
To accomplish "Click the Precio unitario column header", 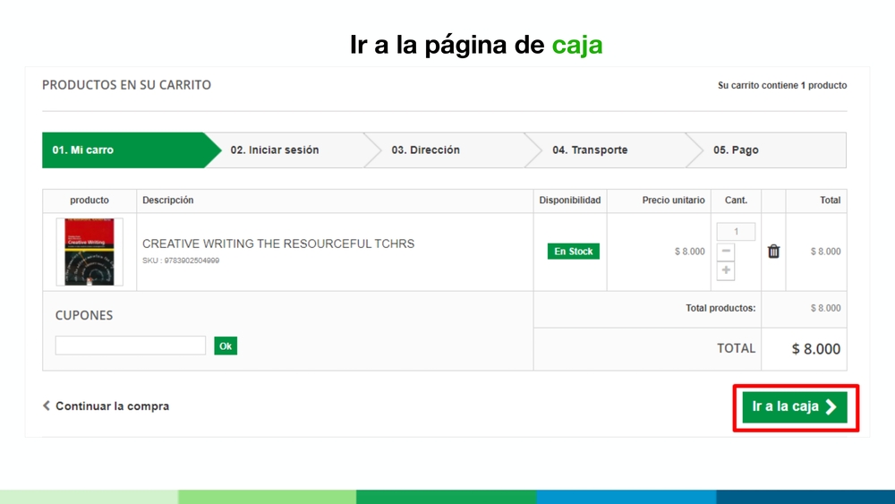I will [673, 201].
